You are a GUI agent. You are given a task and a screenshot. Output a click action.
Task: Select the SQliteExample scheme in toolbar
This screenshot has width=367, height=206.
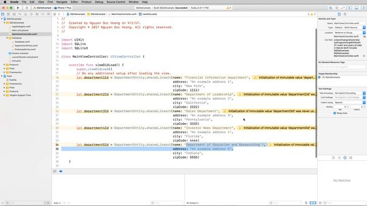(x=42, y=7)
